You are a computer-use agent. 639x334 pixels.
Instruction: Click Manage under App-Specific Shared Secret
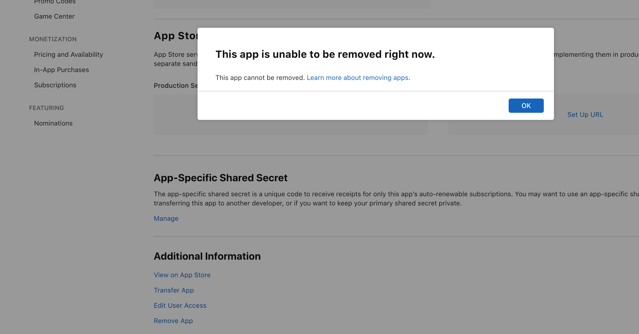166,218
